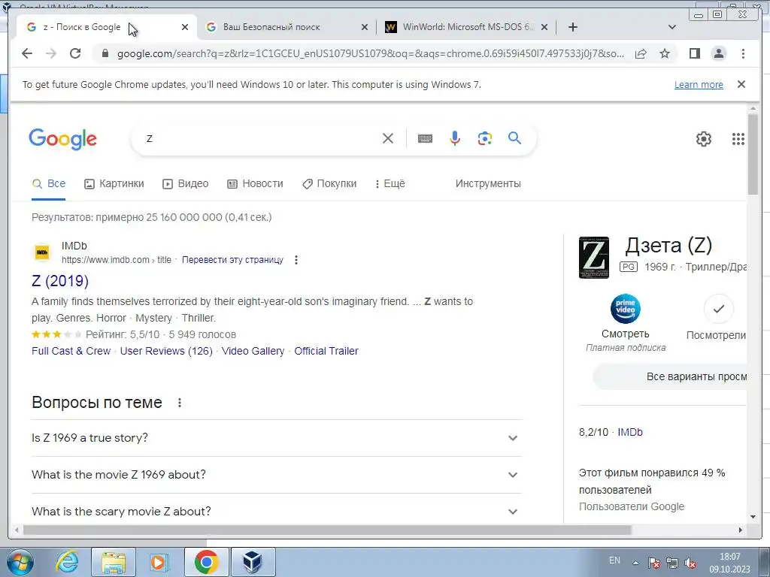Screen dimensions: 770x577
Task: Open the Windows Start menu
Action: pyautogui.click(x=20, y=562)
